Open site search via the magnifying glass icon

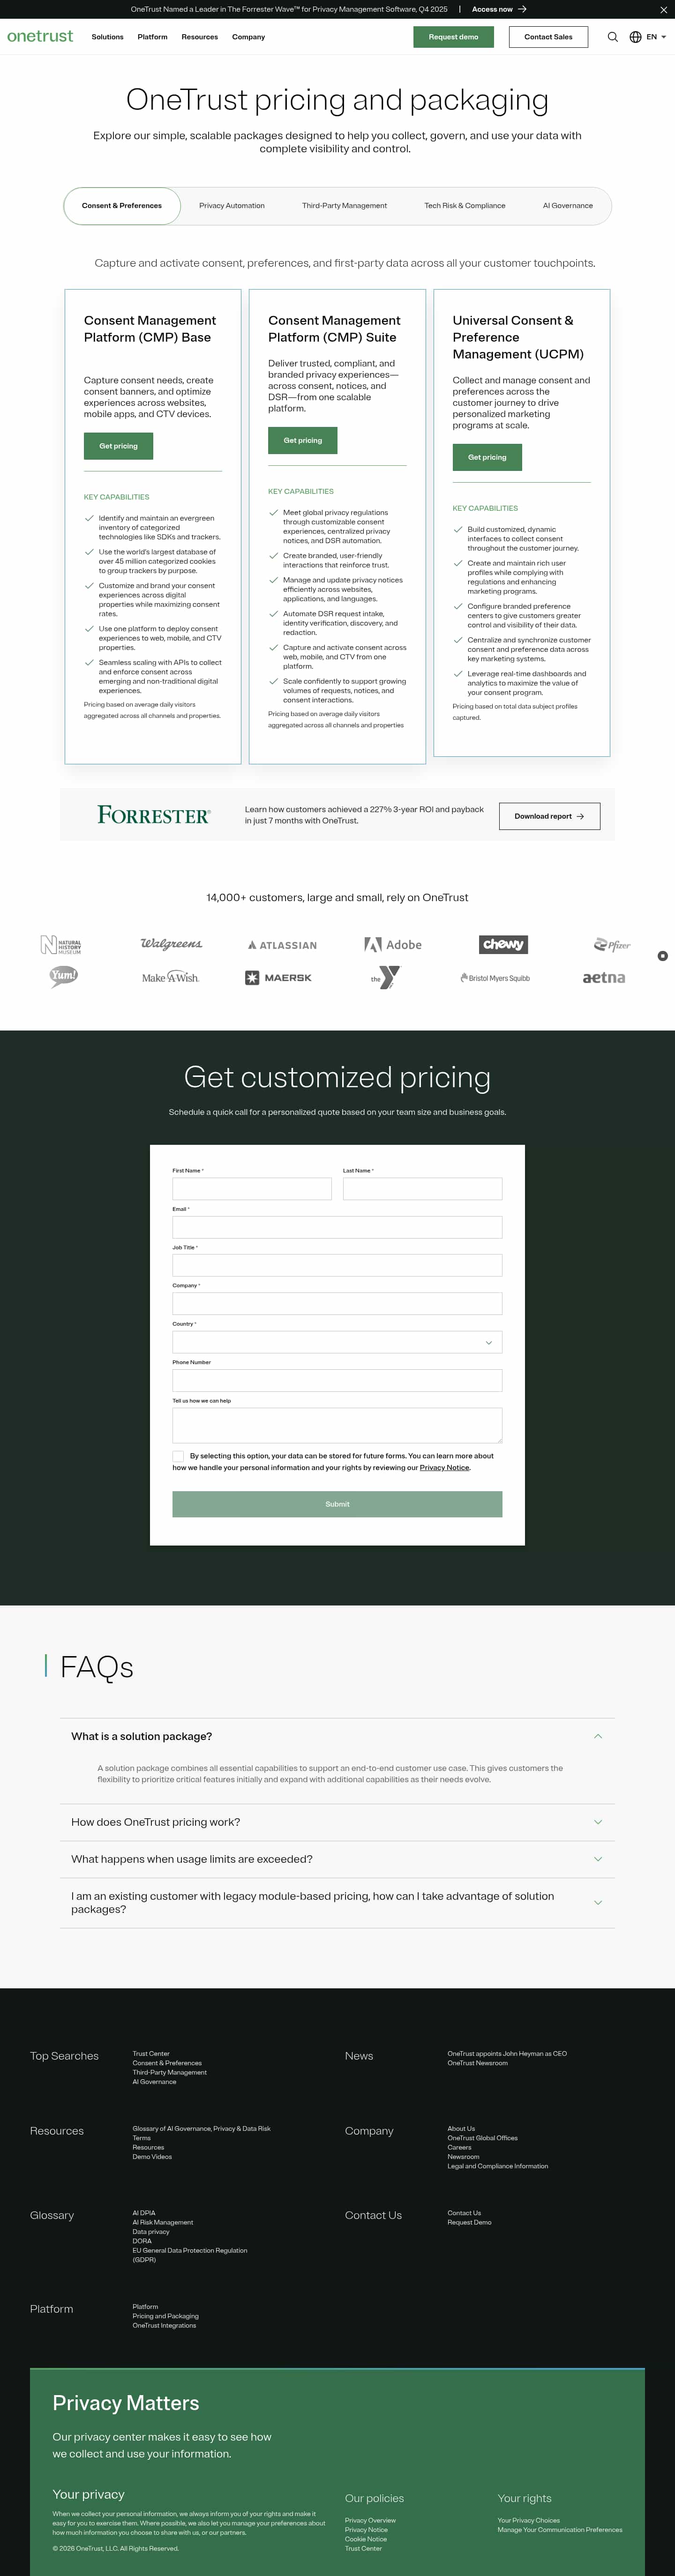click(613, 37)
